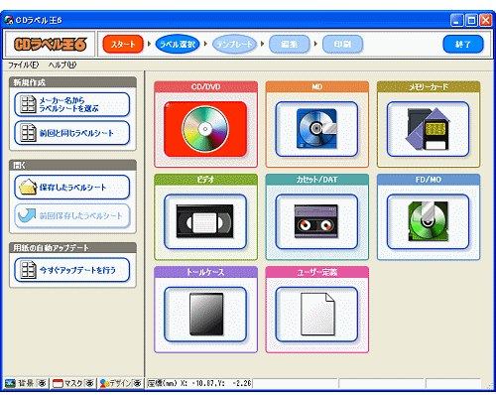496x395 pixels.
Task: Open a saved label sheet
Action: click(72, 188)
